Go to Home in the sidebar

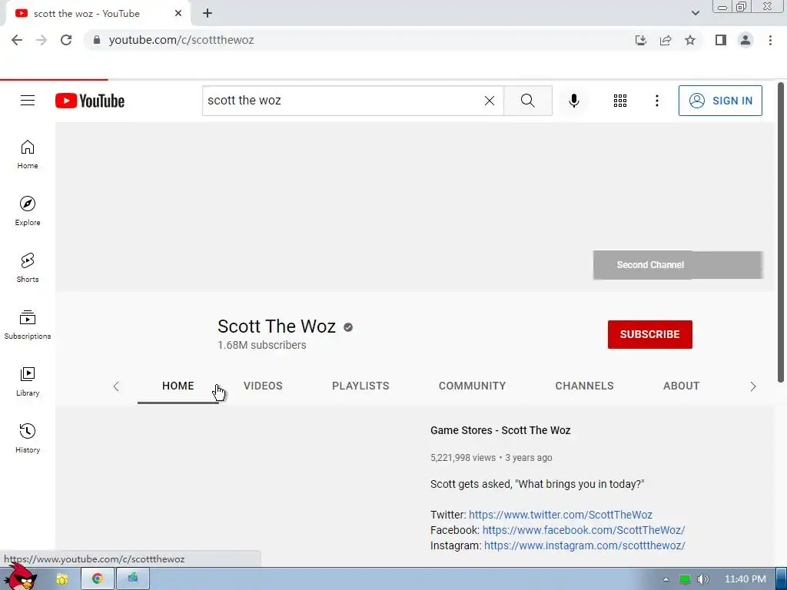28,154
